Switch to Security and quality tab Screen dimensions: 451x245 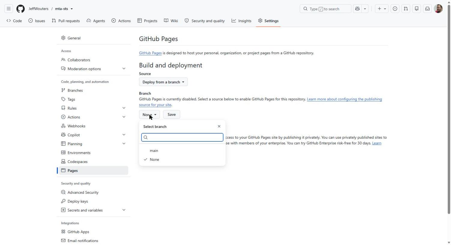point(204,21)
